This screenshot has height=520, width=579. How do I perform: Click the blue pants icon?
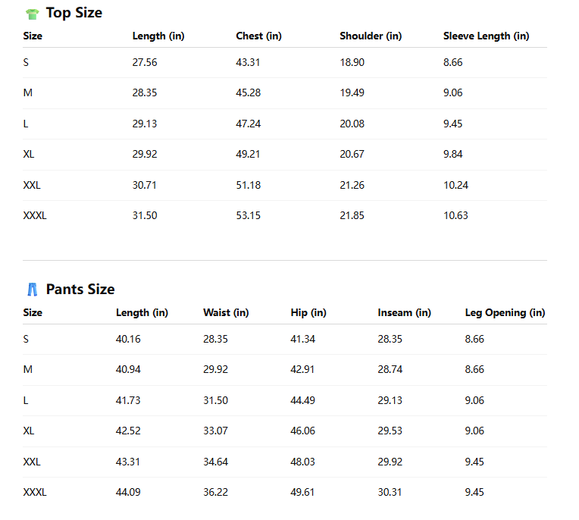tap(32, 290)
